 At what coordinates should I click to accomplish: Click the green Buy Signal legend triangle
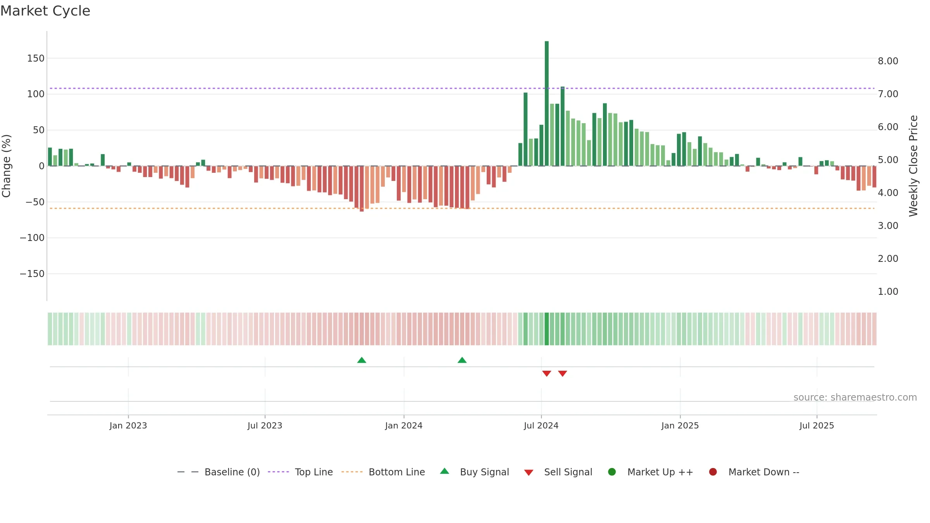tap(444, 471)
